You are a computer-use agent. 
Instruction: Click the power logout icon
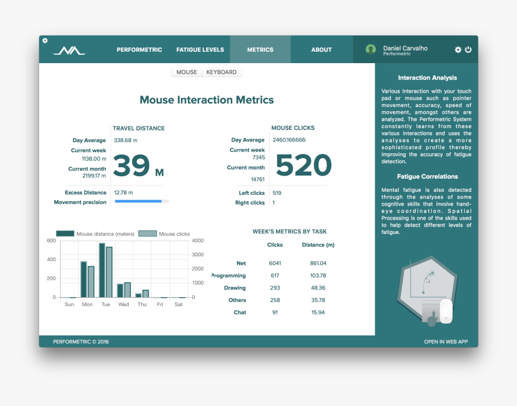(468, 50)
